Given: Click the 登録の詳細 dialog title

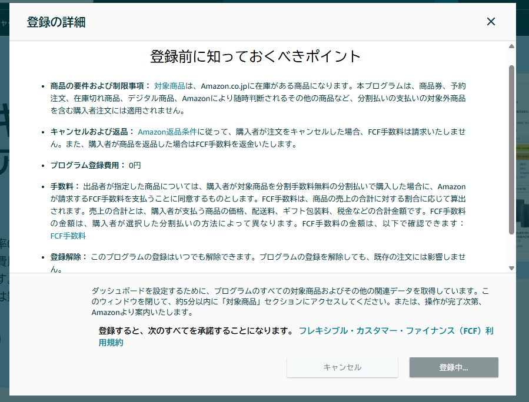Looking at the screenshot, I should (56, 22).
